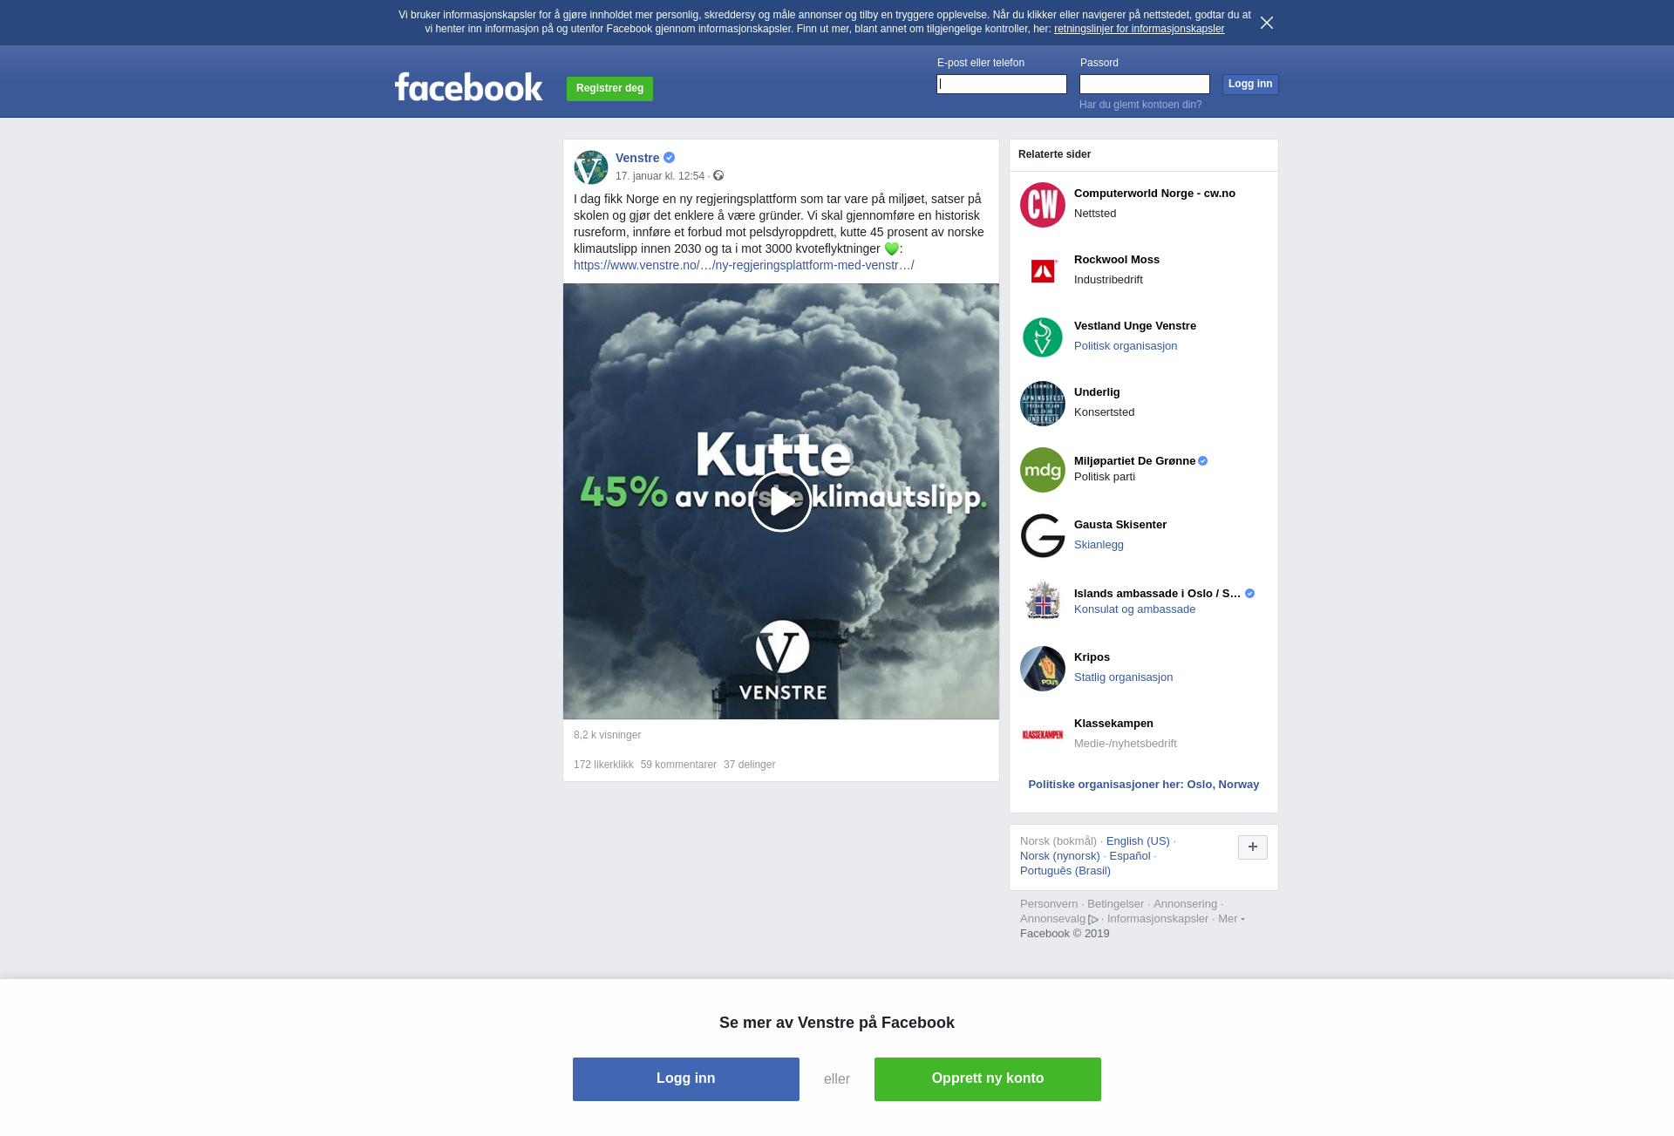
Task: Expand more languages with plus button
Action: click(1253, 847)
